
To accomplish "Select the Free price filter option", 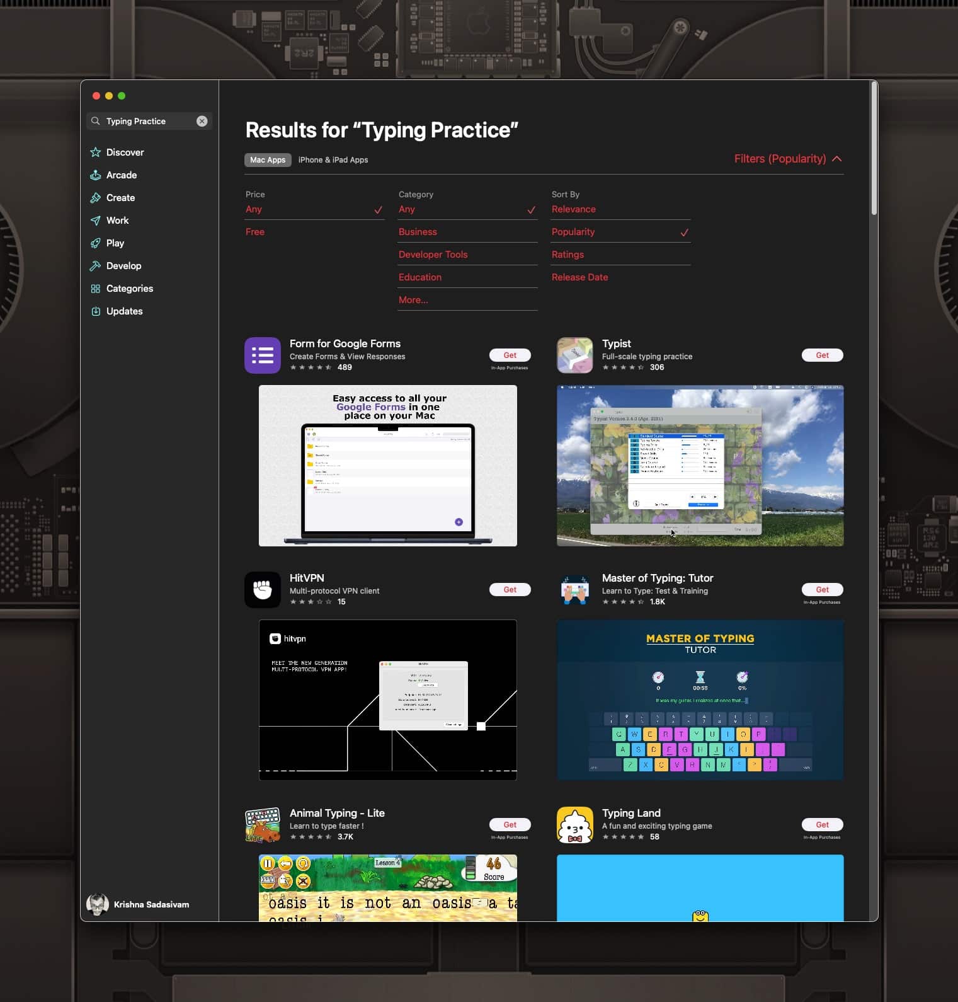I will point(255,232).
